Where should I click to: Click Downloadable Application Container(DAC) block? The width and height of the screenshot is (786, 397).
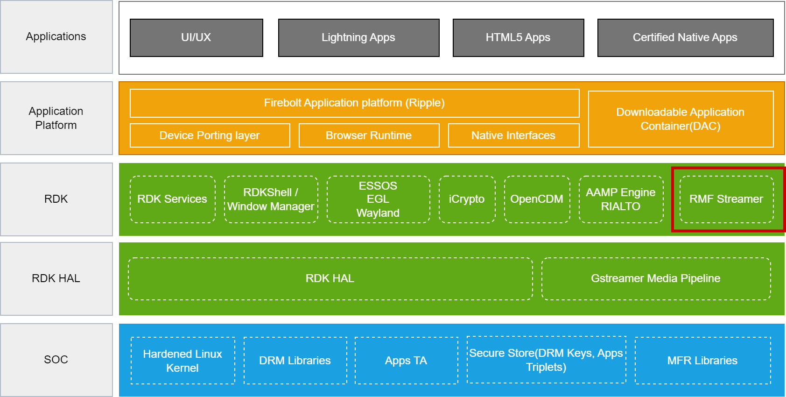[x=681, y=119]
